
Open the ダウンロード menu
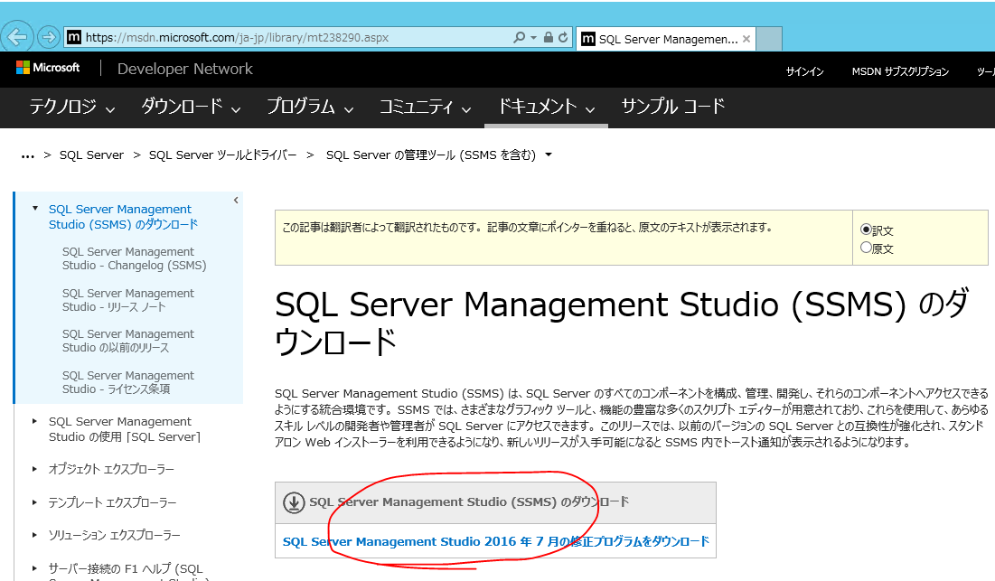tap(191, 107)
